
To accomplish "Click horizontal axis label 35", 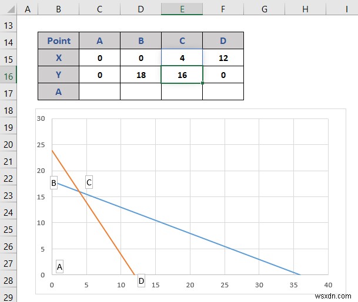I will (x=293, y=285).
